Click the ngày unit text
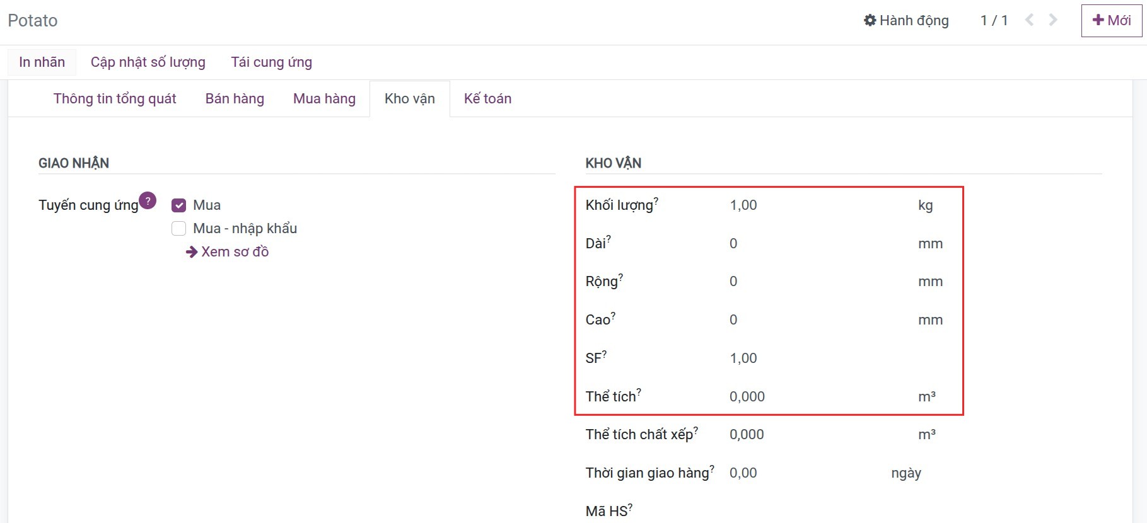The height and width of the screenshot is (523, 1147). point(906,473)
